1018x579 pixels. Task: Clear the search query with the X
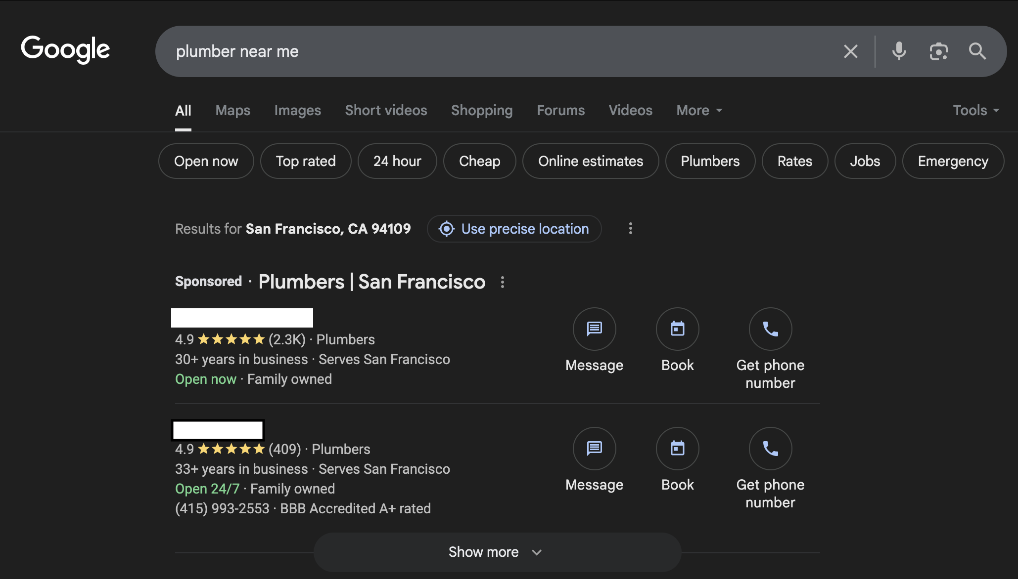click(851, 51)
